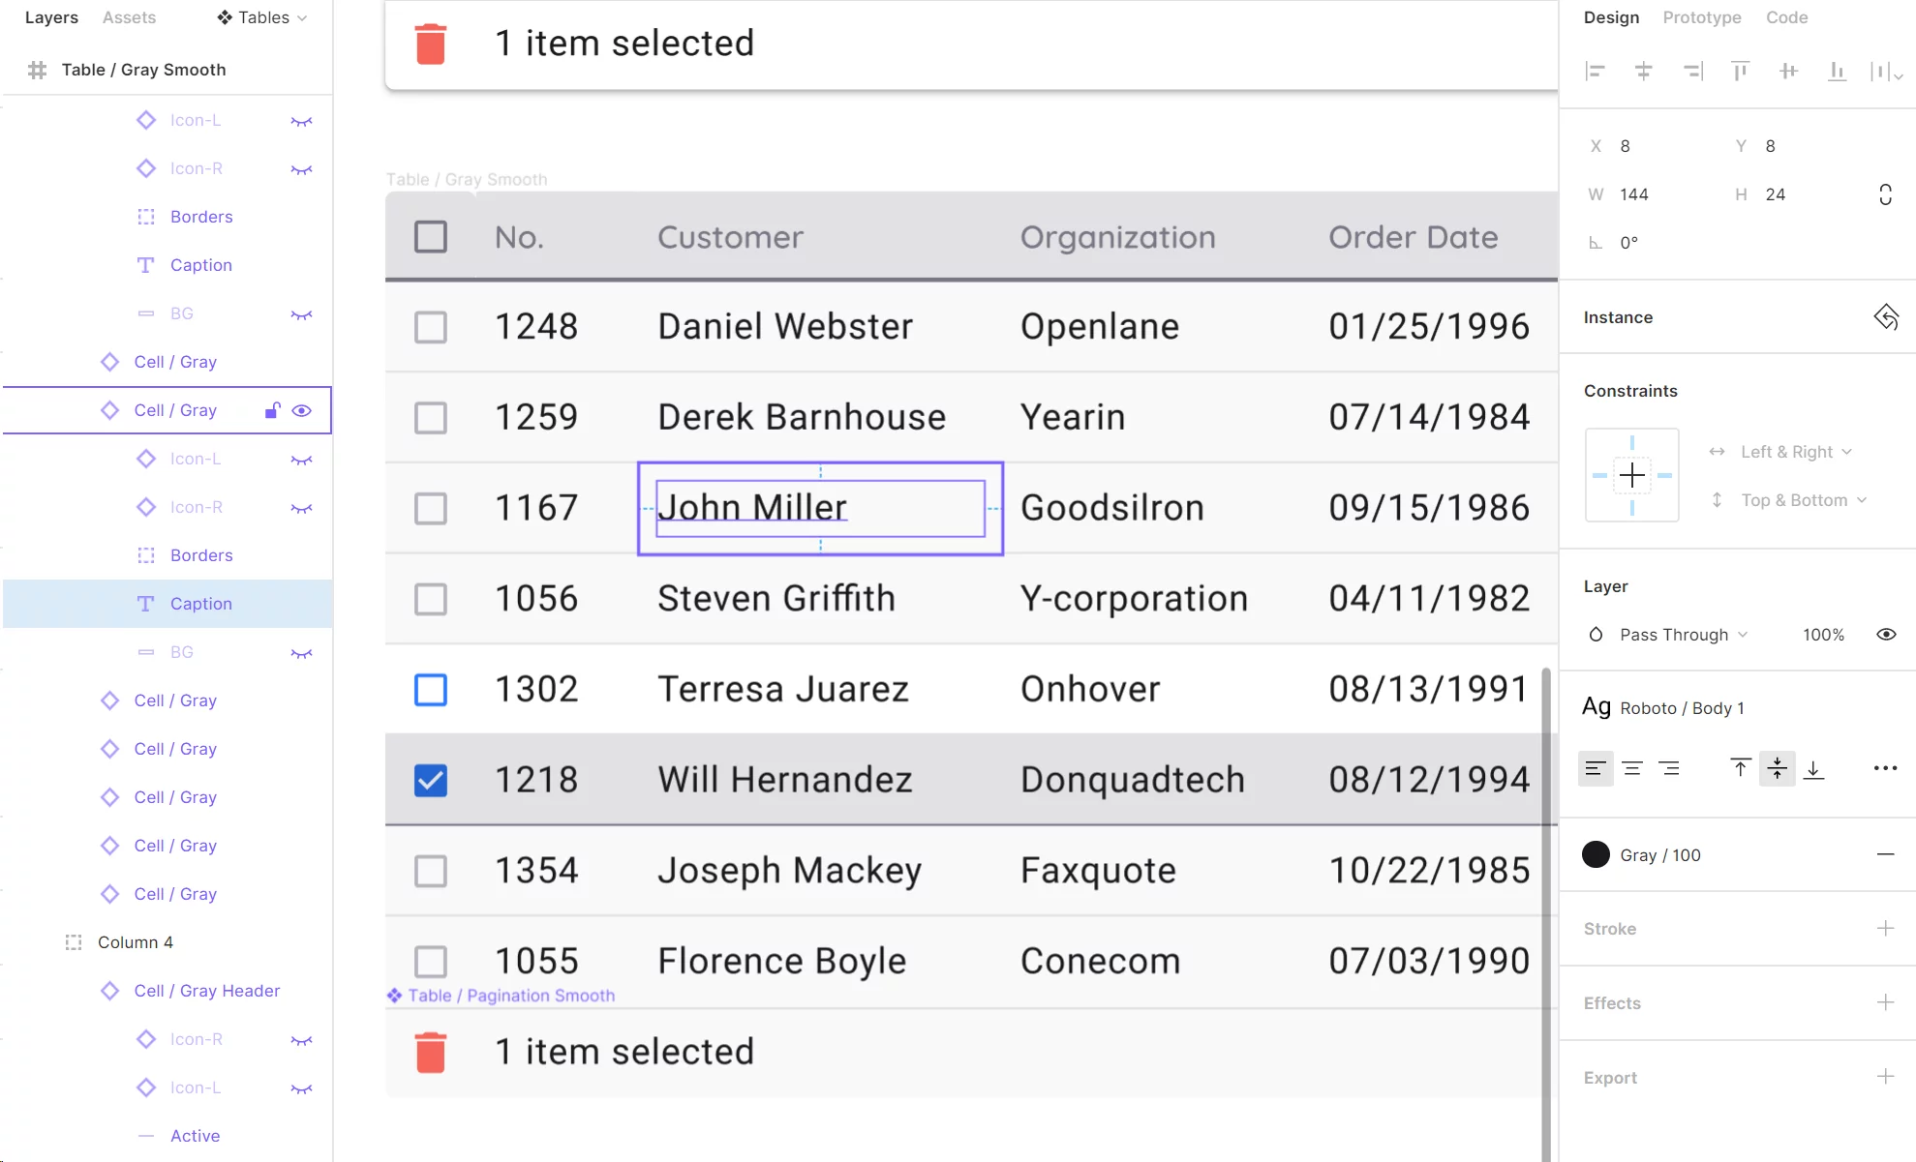Uncheck the Will Hernandez row checkbox
The height and width of the screenshot is (1162, 1916).
[x=430, y=779]
